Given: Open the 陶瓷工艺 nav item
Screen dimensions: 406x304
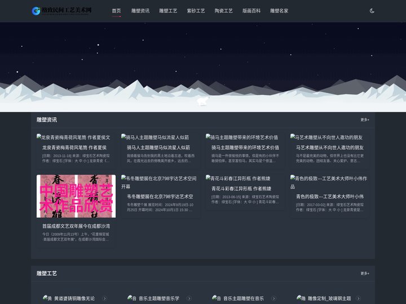Looking at the screenshot, I should coord(223,11).
